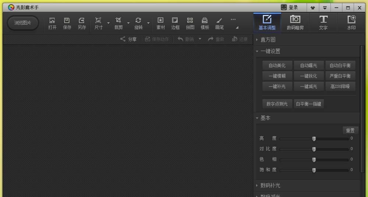Open the 撤销 history dropdown arrow
Screen dimensions: 368x197
[200, 39]
